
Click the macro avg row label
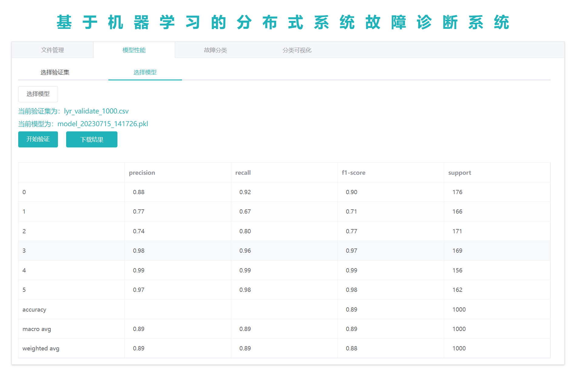pyautogui.click(x=37, y=329)
